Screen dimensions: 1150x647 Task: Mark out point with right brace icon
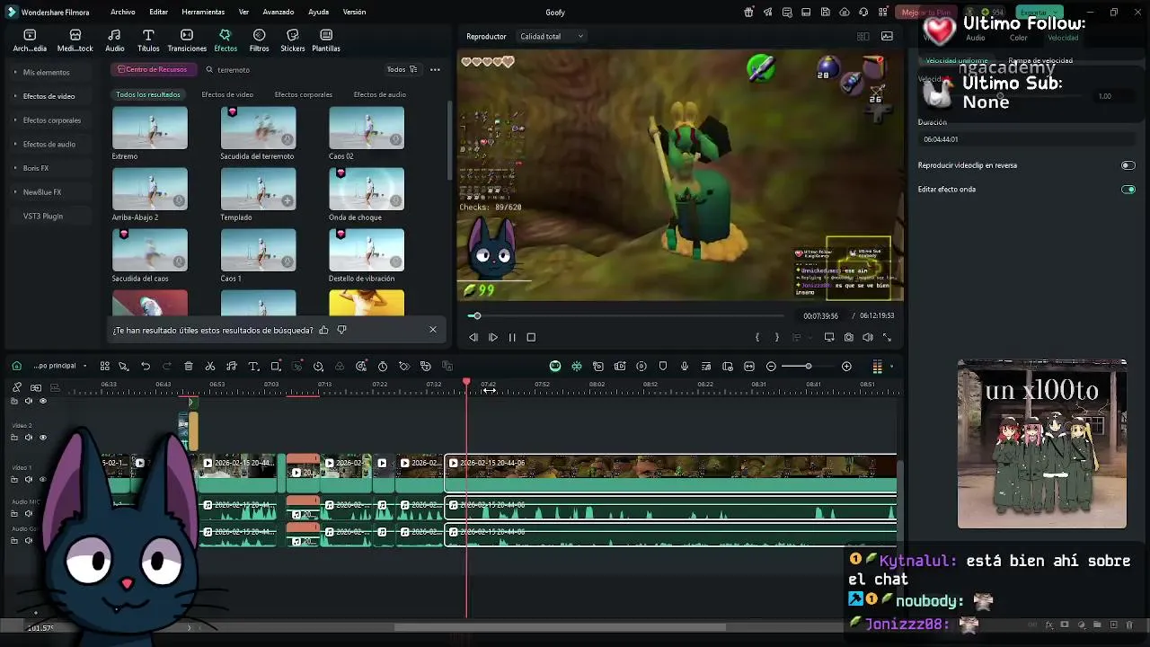pos(777,337)
